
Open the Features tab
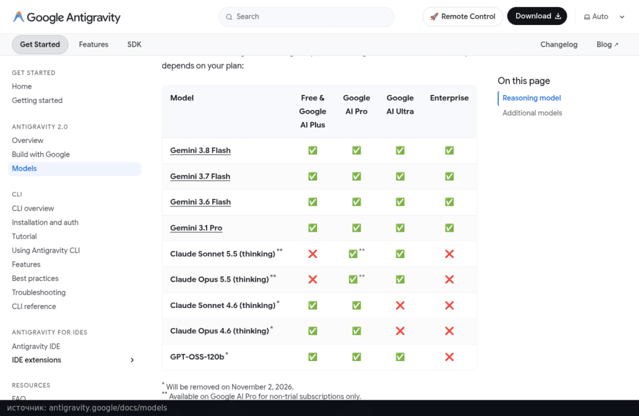94,44
